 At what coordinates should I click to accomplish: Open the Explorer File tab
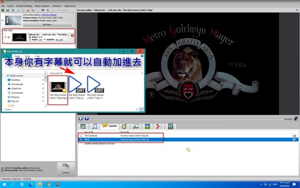(7, 56)
